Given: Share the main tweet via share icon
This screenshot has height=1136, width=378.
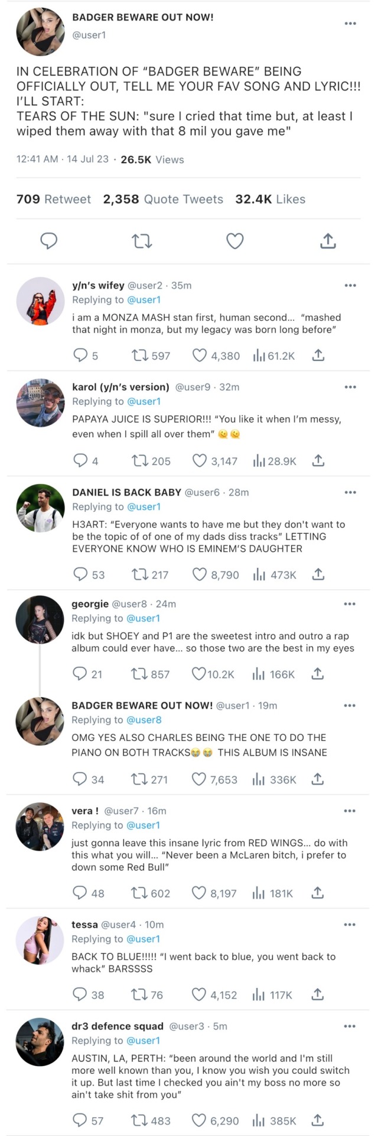Looking at the screenshot, I should click(328, 241).
